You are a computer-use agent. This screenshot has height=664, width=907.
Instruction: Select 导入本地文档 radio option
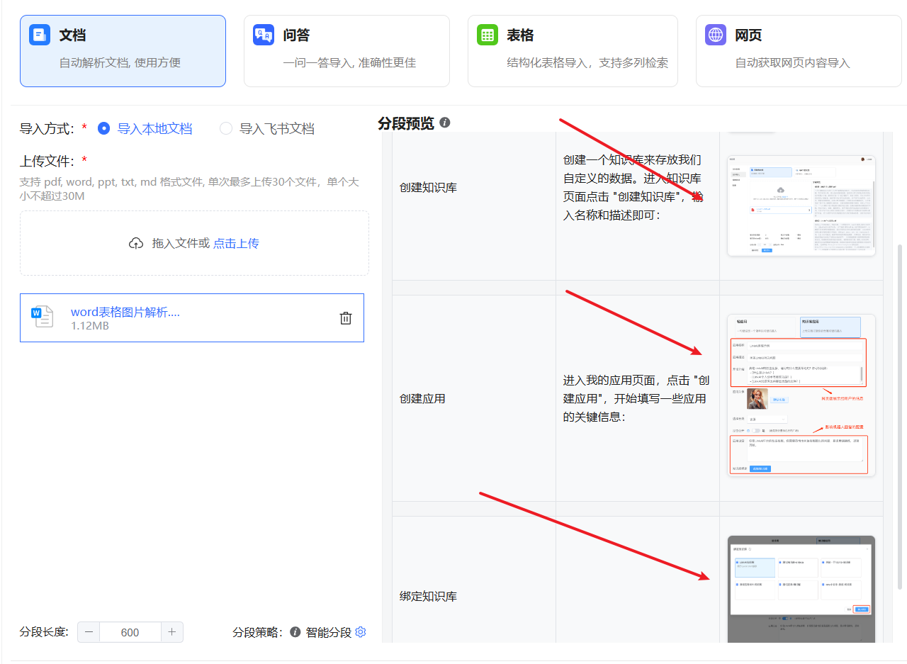[104, 128]
